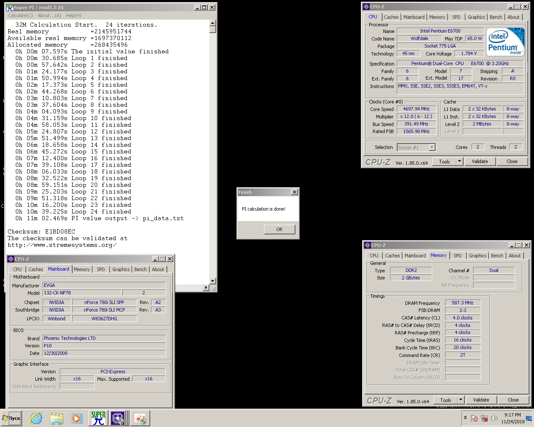This screenshot has height=427, width=534.
Task: Open the volume speaker tray icon
Action: 494,418
